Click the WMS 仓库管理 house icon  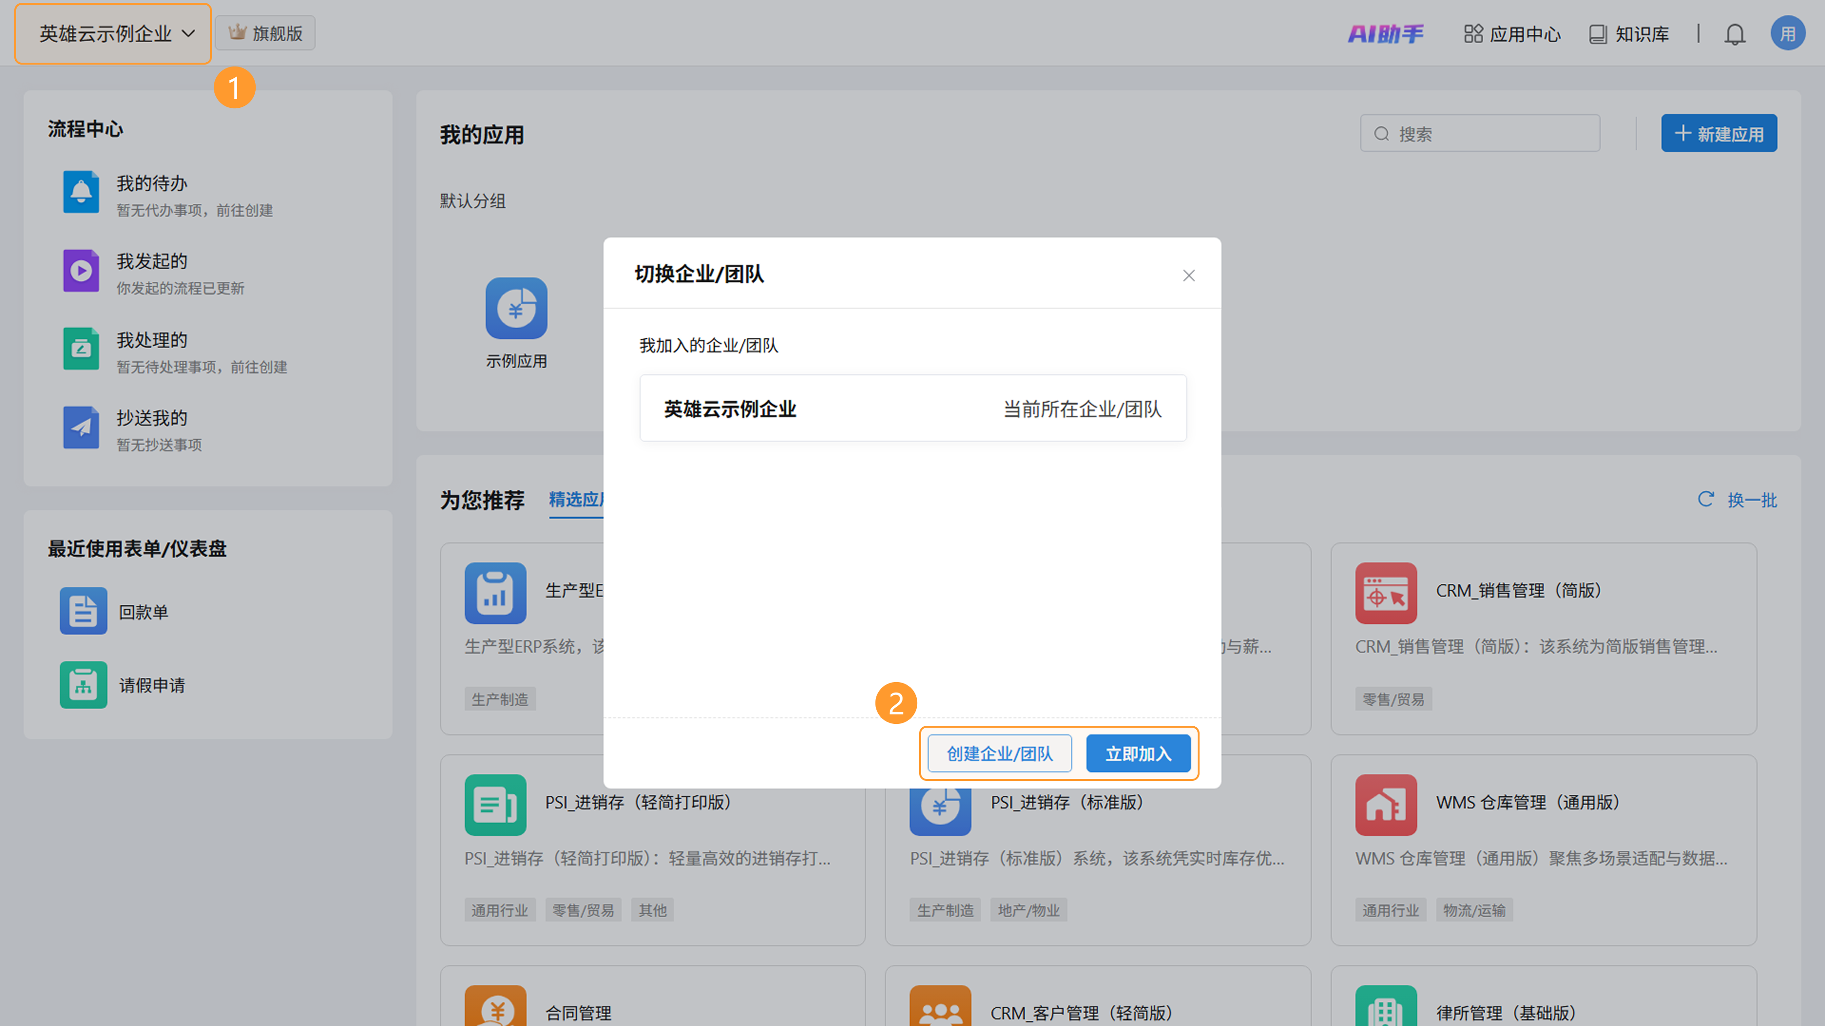tap(1386, 805)
